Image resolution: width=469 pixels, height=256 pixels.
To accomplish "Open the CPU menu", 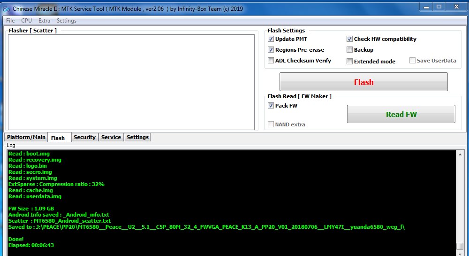I will tap(26, 21).
